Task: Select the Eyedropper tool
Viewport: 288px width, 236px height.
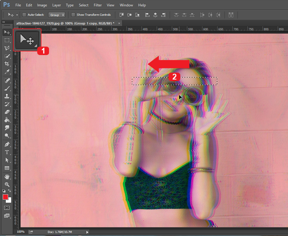Action: point(7,72)
